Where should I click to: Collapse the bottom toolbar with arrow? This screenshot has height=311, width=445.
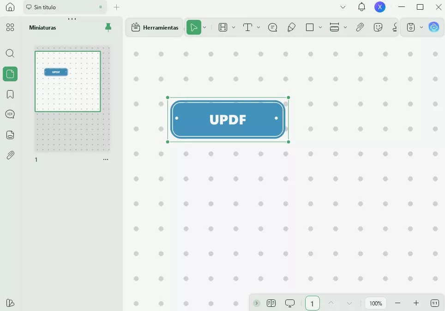point(257,303)
